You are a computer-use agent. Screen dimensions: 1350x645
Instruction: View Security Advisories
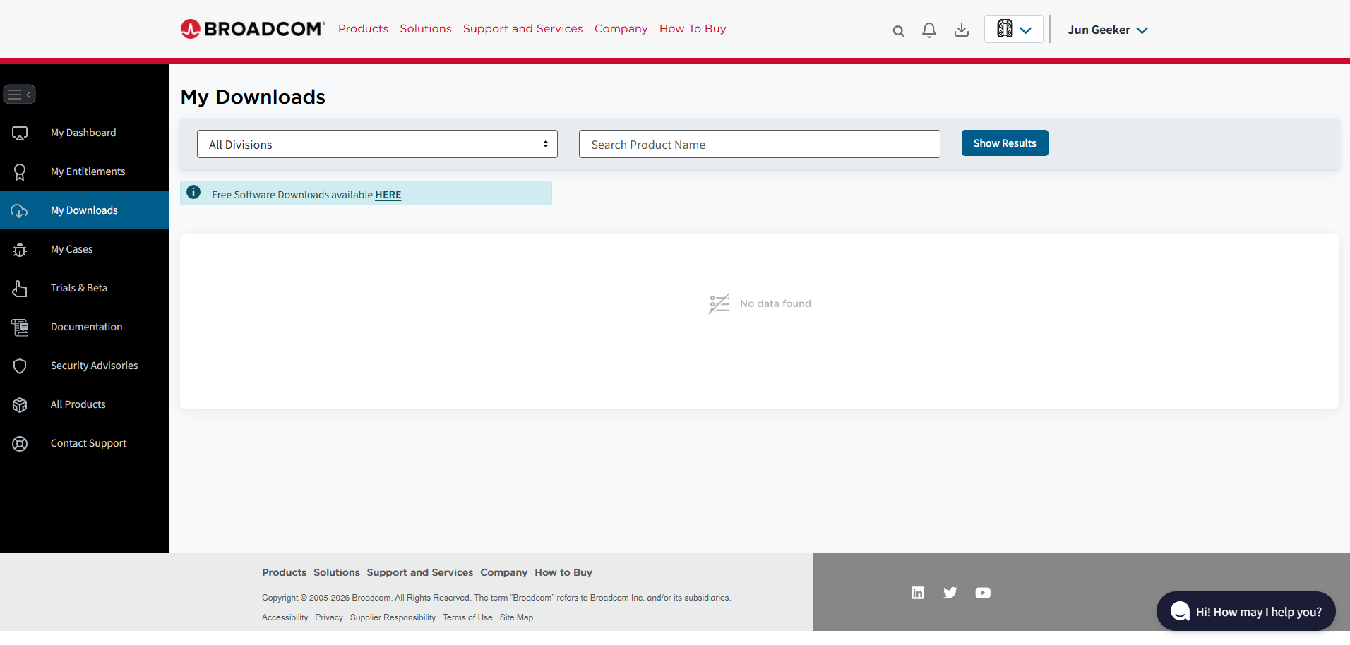[94, 366]
